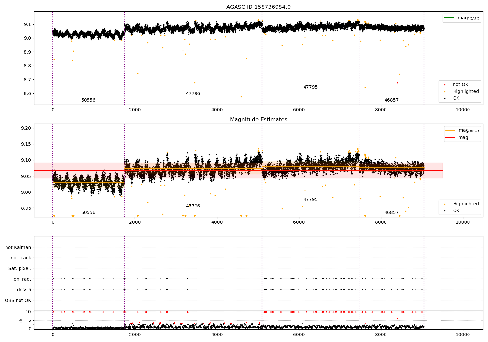The height and width of the screenshot is (342, 488).
Task: Click the 'not OK' legend entry
Action: tap(460, 85)
